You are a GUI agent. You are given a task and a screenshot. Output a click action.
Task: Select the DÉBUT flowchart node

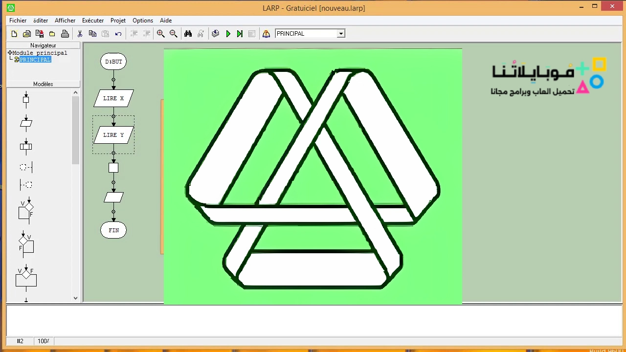(113, 62)
